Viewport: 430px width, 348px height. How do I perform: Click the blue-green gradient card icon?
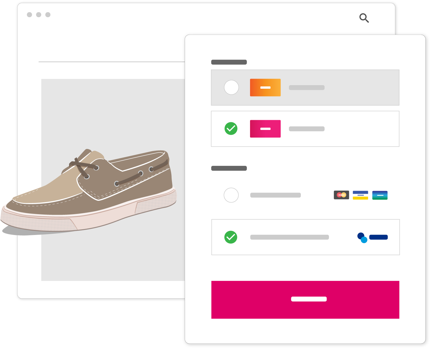pos(380,195)
